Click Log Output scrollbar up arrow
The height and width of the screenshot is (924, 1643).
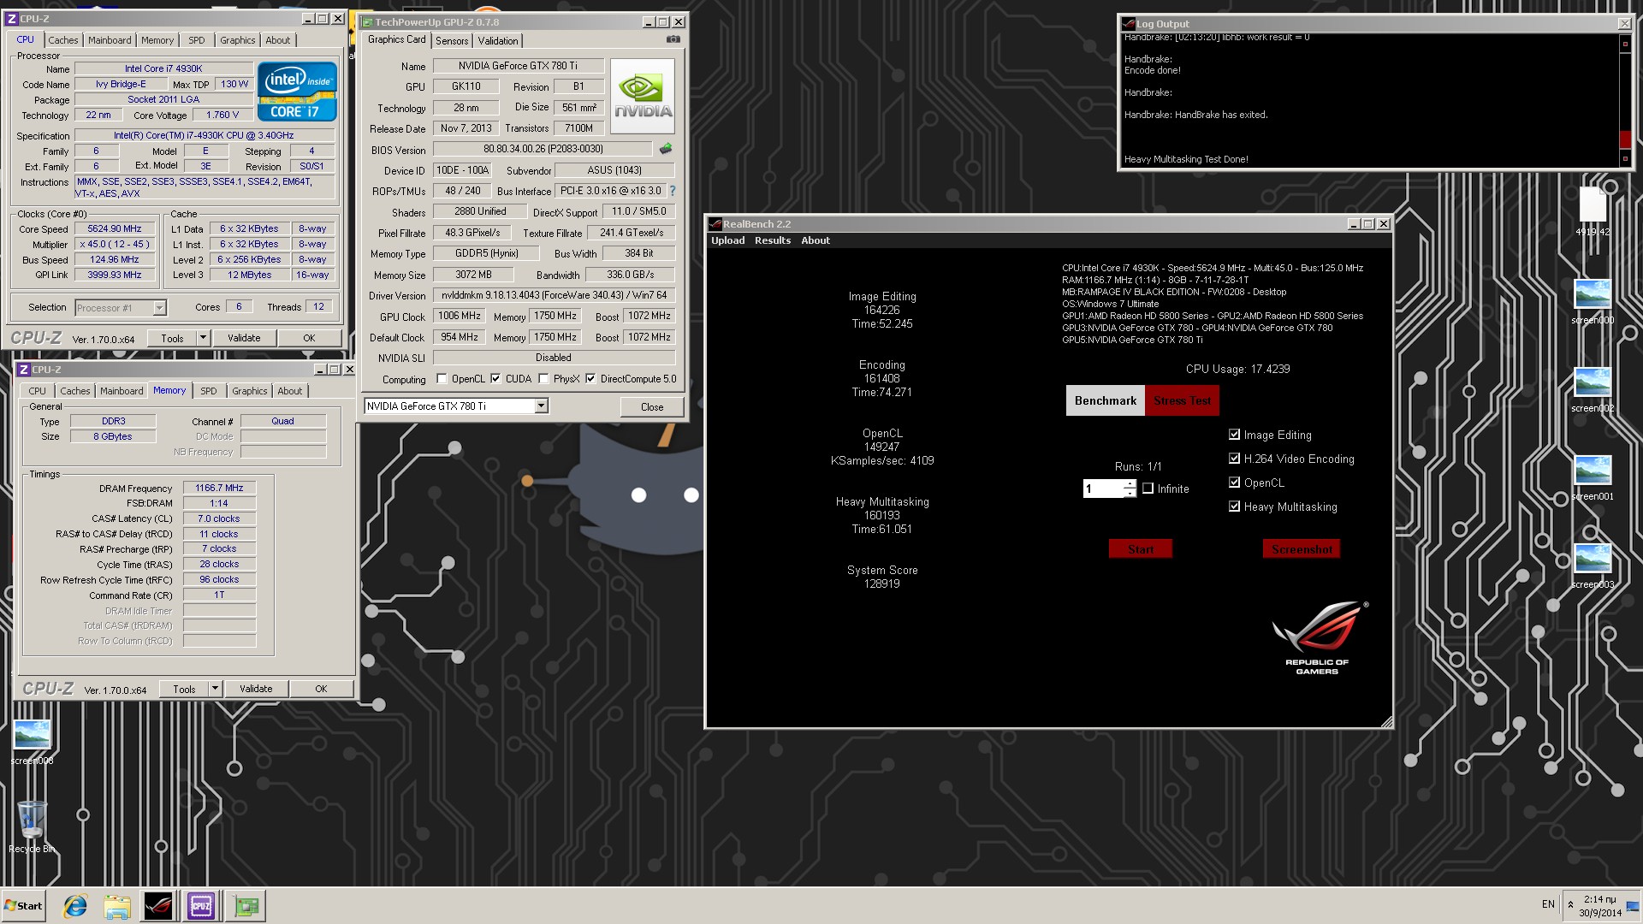click(x=1625, y=44)
